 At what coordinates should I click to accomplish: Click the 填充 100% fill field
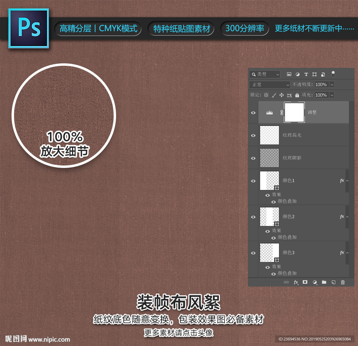(x=322, y=95)
